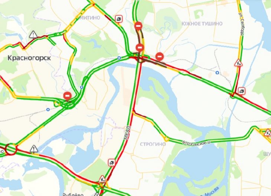Open the road closed sign at the Красногорск junction

[68, 96]
